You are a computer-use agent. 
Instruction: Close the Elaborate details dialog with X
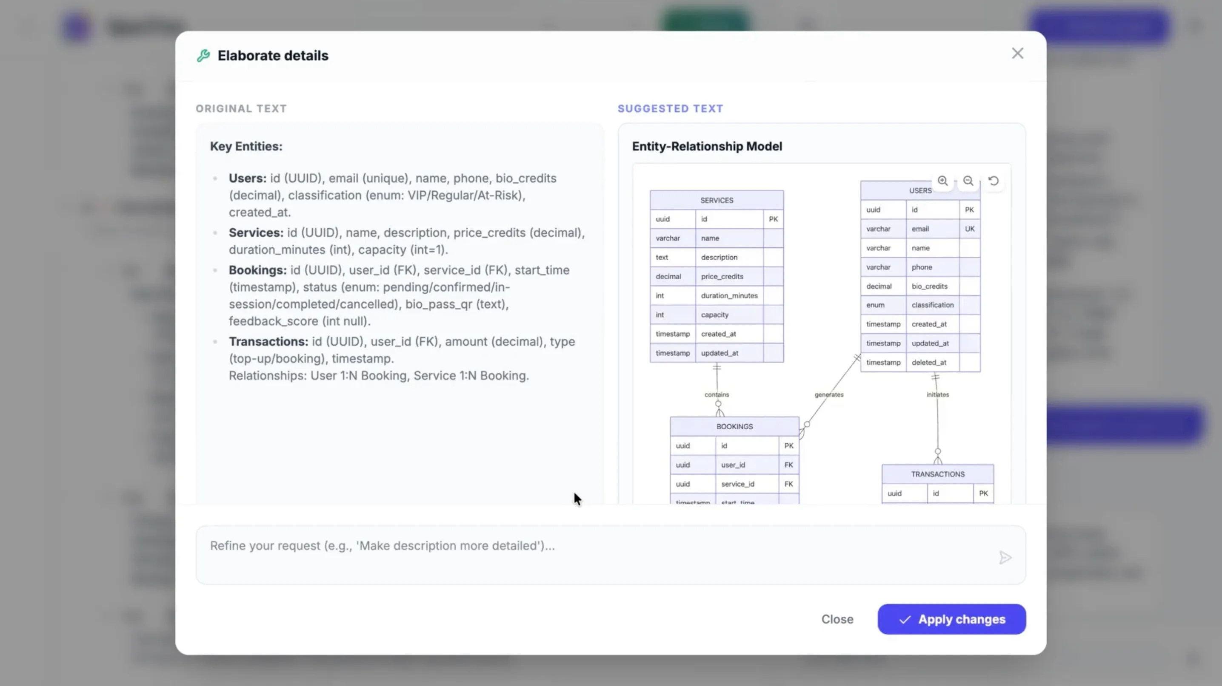click(1017, 54)
